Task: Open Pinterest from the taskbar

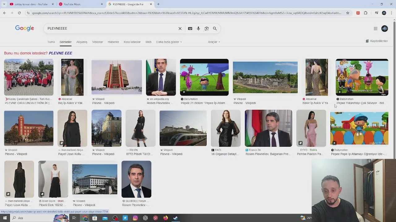Action: point(155,218)
